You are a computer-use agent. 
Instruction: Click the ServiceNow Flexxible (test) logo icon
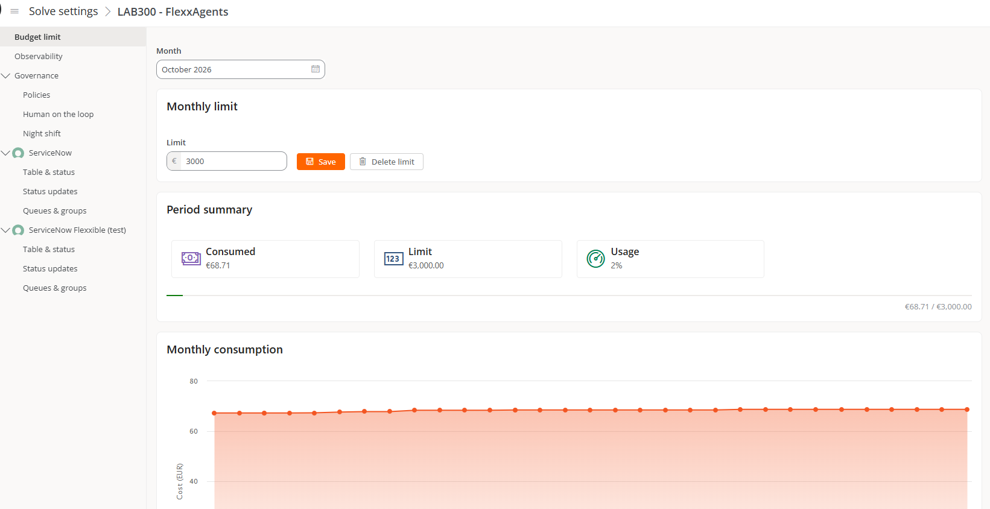click(x=18, y=230)
